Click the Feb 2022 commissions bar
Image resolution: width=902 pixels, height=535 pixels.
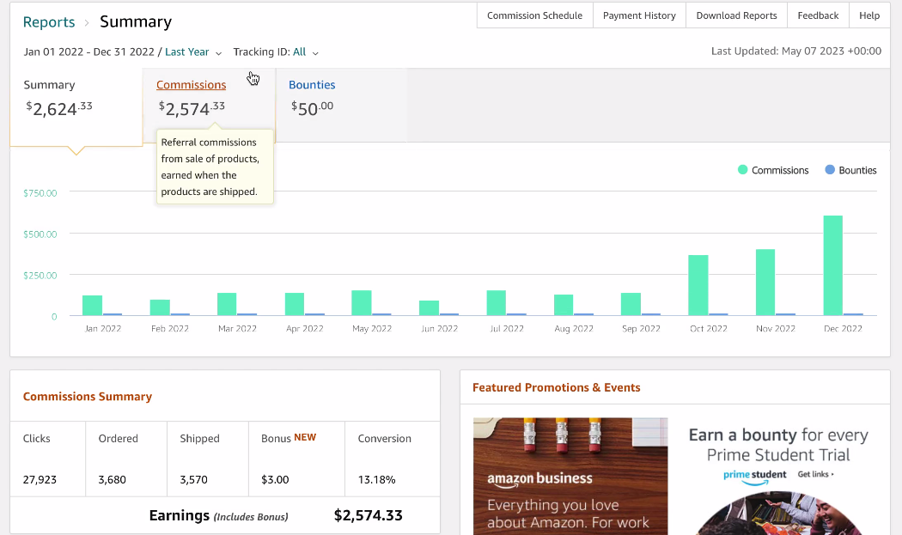(160, 307)
